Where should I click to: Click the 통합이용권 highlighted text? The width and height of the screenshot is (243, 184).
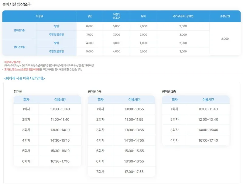pos(36,69)
